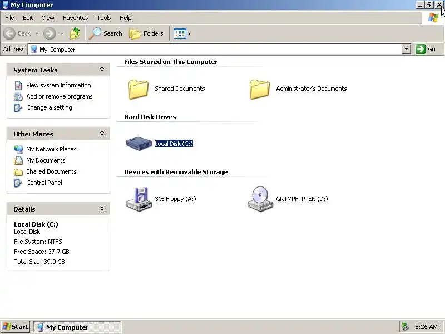Close the My Computer window
Viewport: 445px width, 334px height.
click(439, 5)
